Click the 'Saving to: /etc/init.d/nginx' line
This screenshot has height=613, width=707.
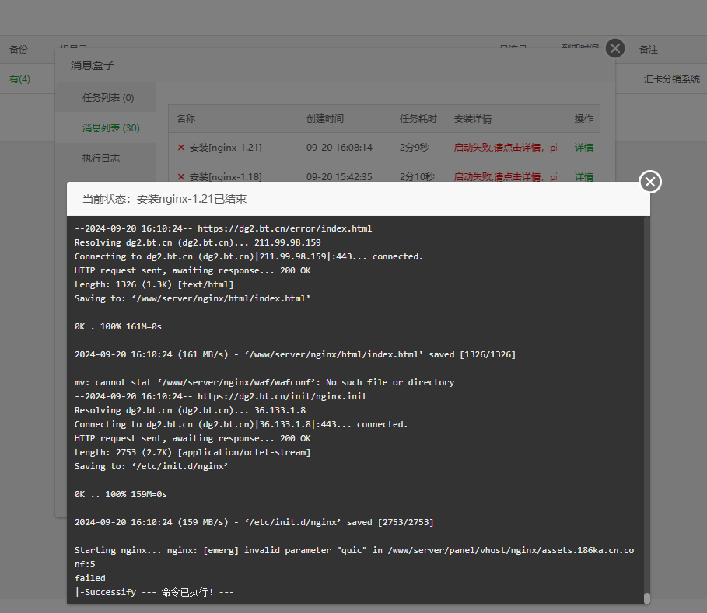[151, 465]
